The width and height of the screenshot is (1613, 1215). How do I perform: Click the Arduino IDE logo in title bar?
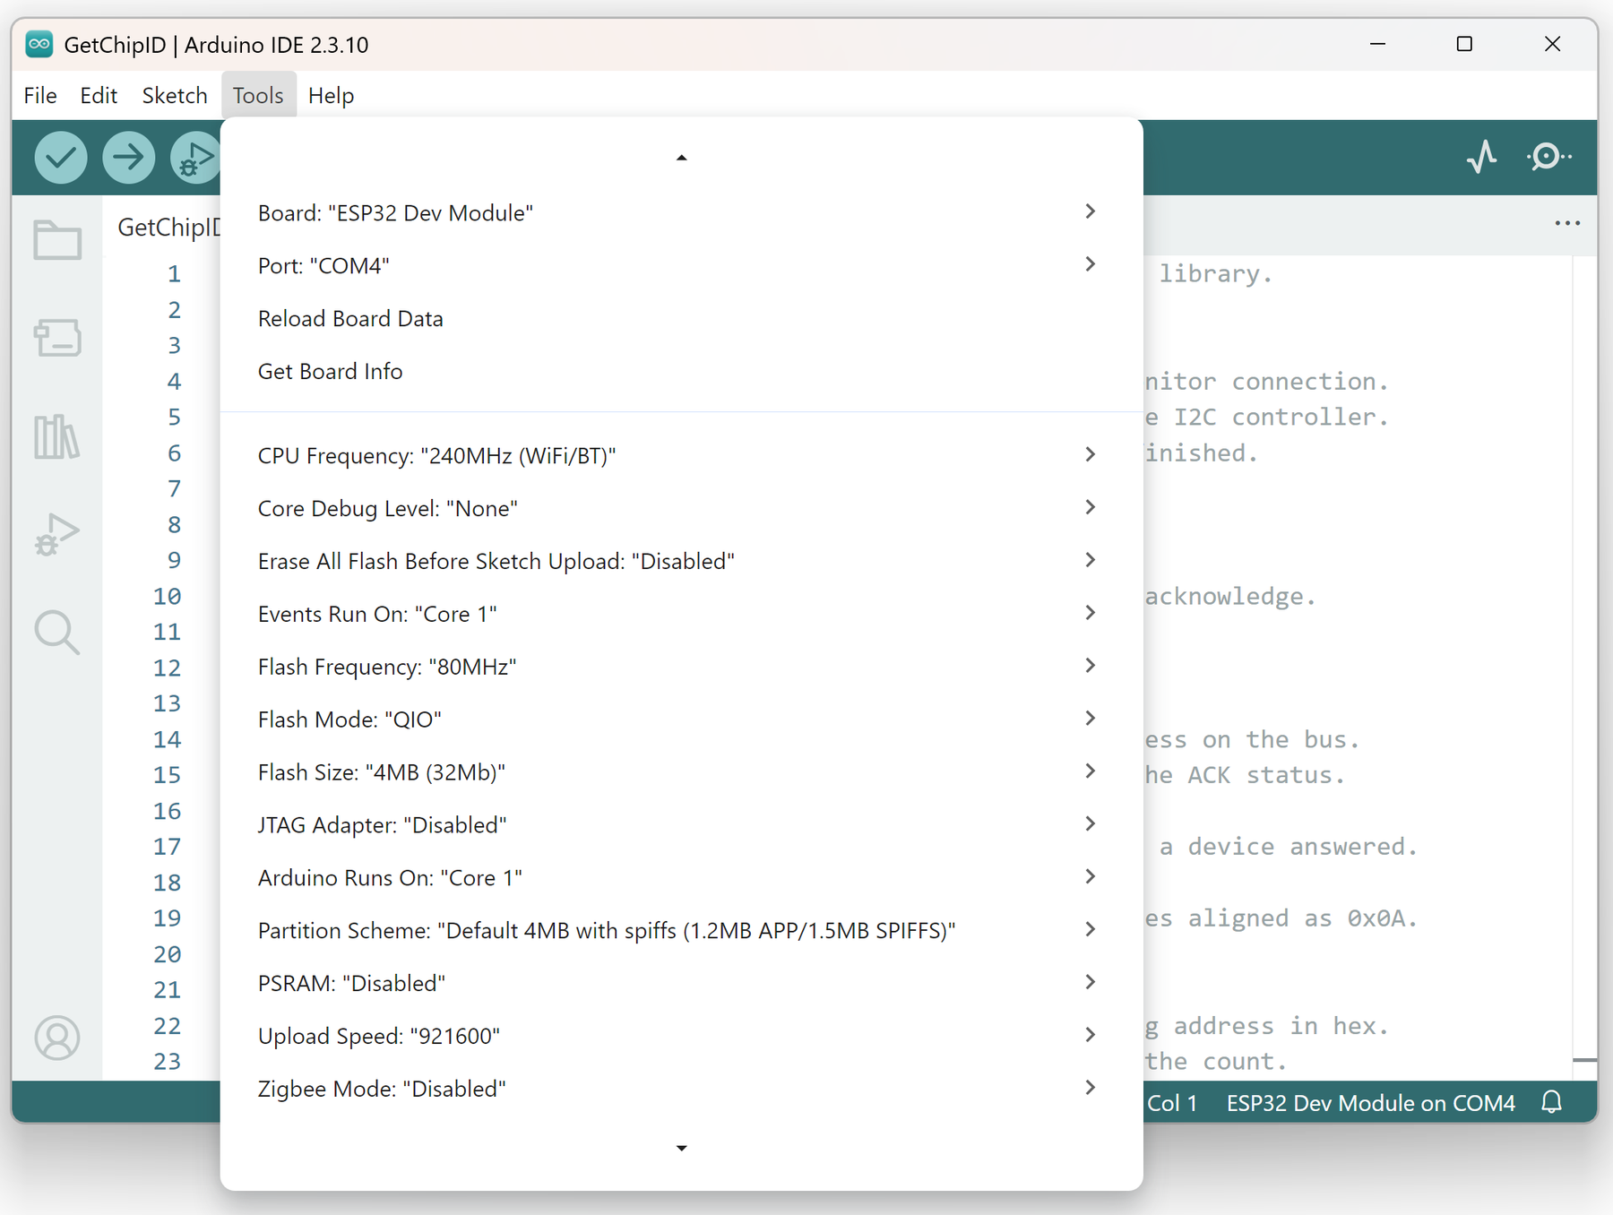click(x=39, y=44)
